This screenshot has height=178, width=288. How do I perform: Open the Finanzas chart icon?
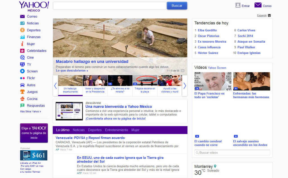22,37
